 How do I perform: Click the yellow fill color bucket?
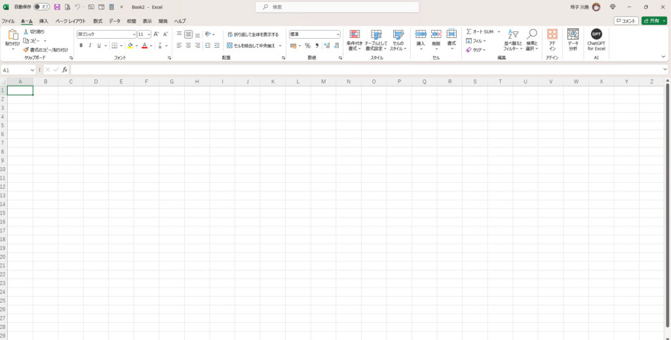point(130,46)
